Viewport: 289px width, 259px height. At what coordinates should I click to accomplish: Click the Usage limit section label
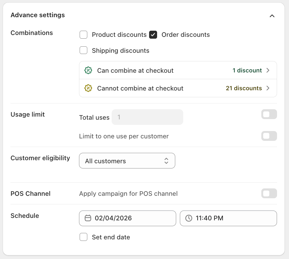click(28, 114)
